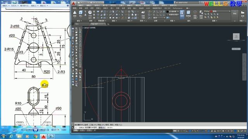Toggle grid display in status bar
The width and height of the screenshot is (248, 139).
click(179, 131)
